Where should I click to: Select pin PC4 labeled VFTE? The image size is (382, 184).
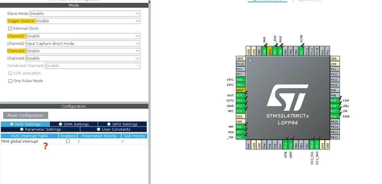tap(285, 145)
